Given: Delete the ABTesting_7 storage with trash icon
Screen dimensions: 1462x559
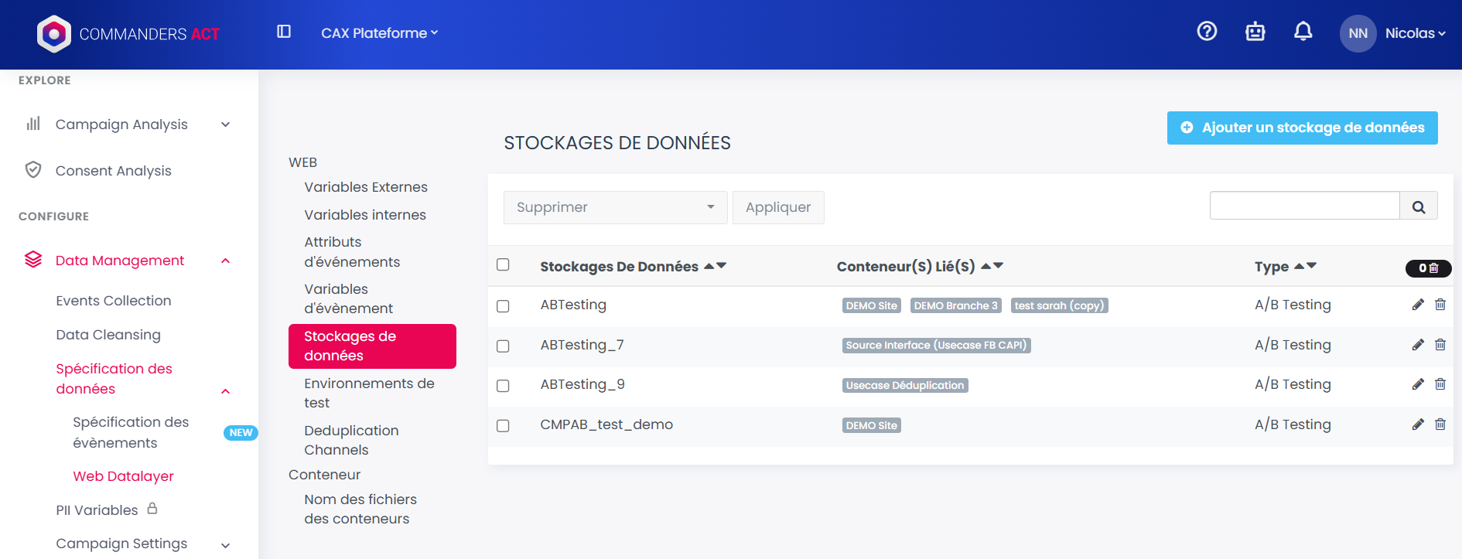Looking at the screenshot, I should (x=1440, y=345).
